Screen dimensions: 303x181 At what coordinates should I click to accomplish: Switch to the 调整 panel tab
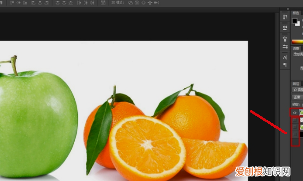[296, 48]
